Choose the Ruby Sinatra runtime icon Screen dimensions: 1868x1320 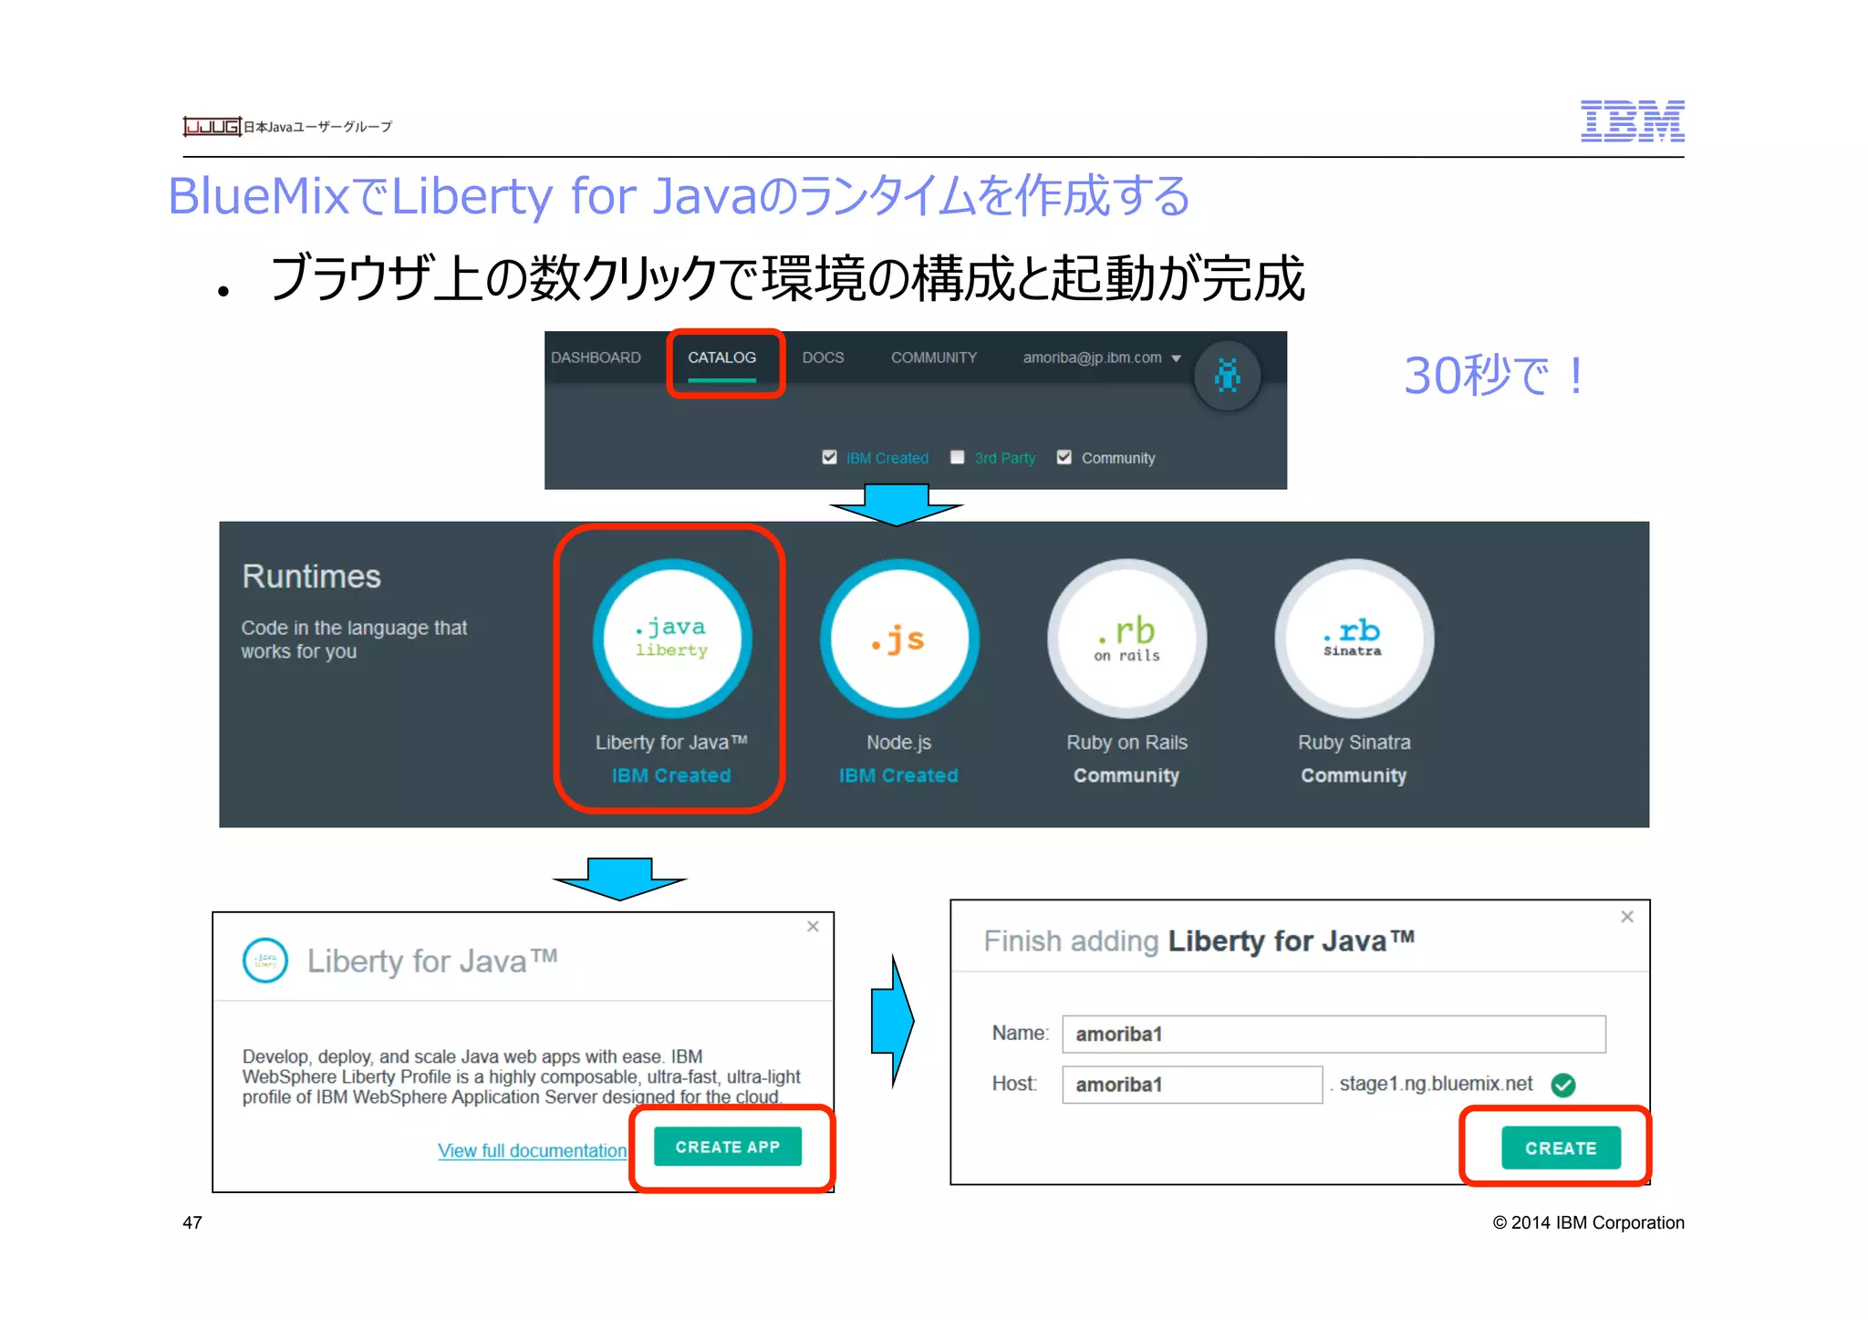pyautogui.click(x=1354, y=638)
